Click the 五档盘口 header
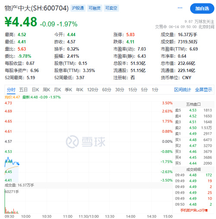This screenshot has height=219, width=216. click(x=194, y=104)
